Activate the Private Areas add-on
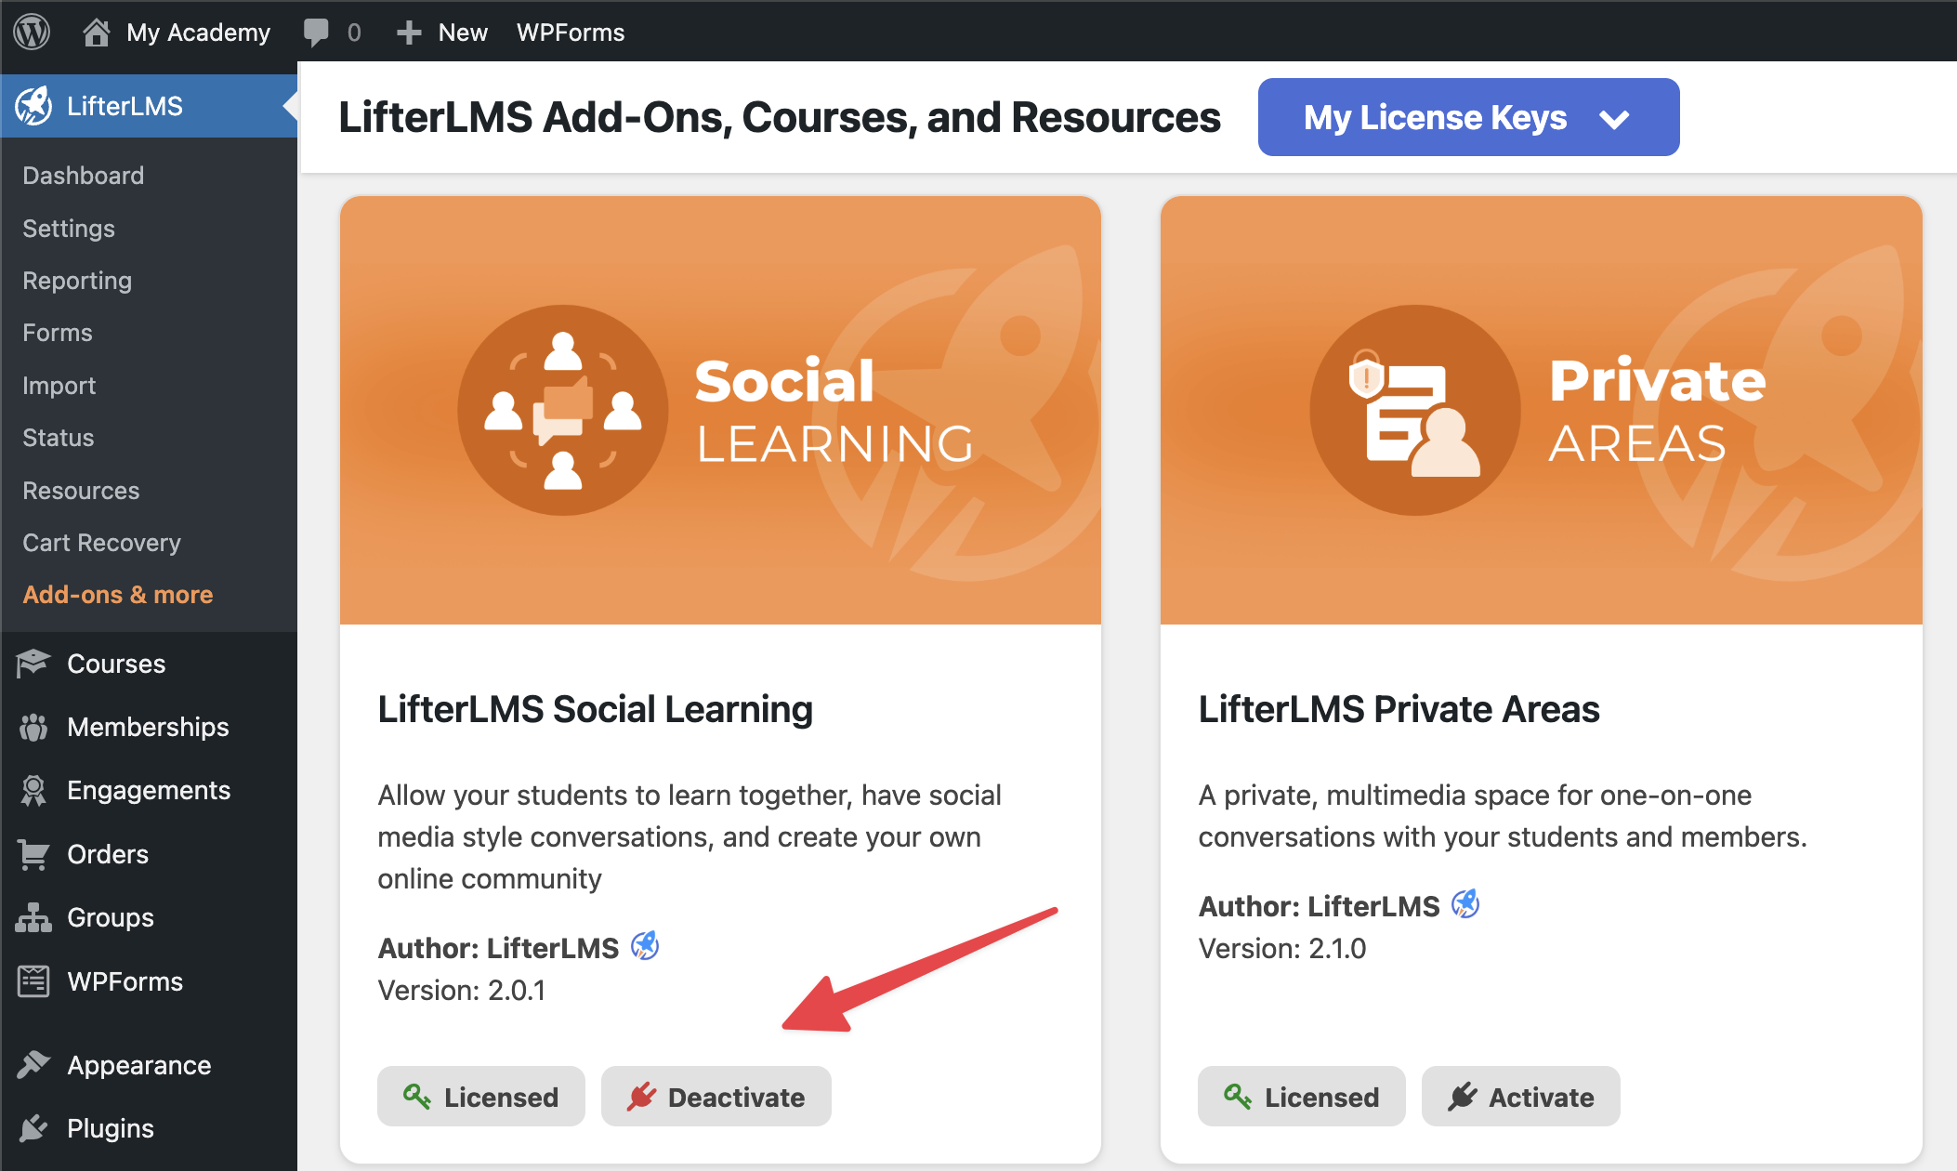This screenshot has width=1957, height=1171. point(1520,1097)
